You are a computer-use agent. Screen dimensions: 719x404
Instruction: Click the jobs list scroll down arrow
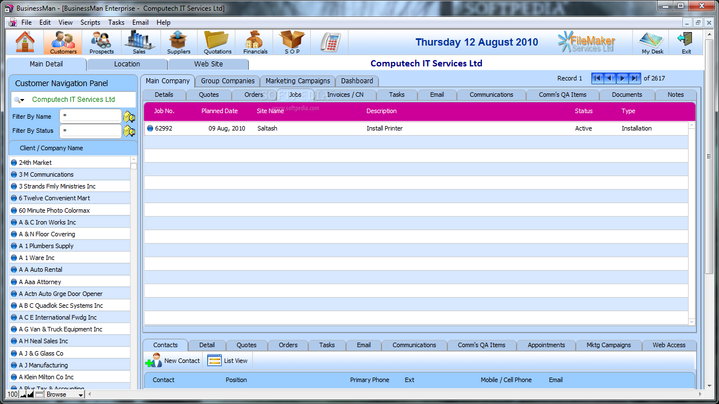coord(692,322)
